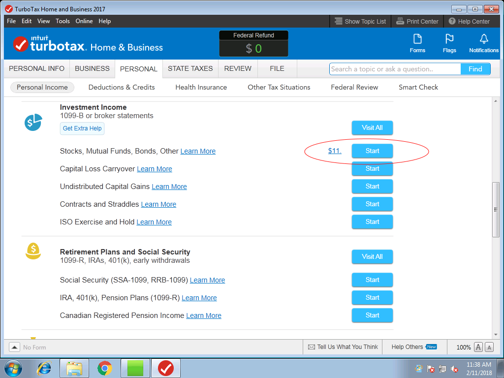Click the network tray icon
The width and height of the screenshot is (504, 378).
pos(442,369)
